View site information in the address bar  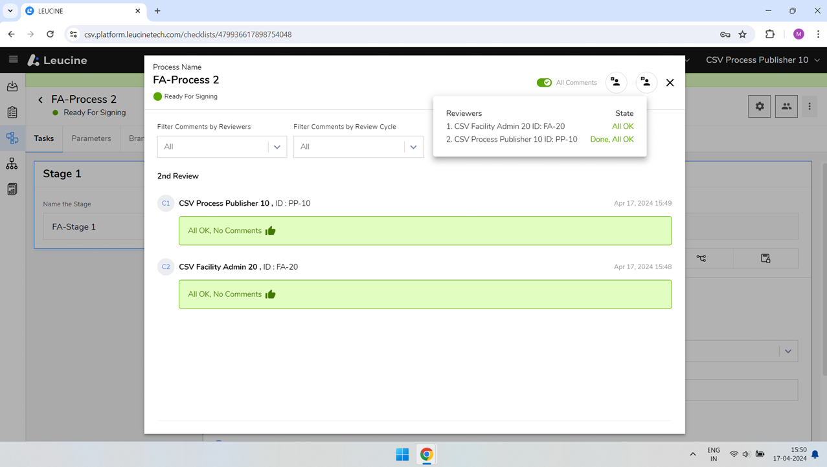coord(73,34)
